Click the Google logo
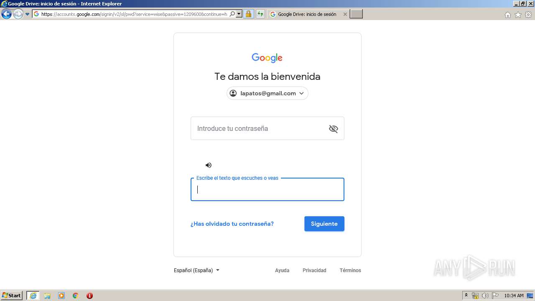The image size is (535, 301). 267,58
